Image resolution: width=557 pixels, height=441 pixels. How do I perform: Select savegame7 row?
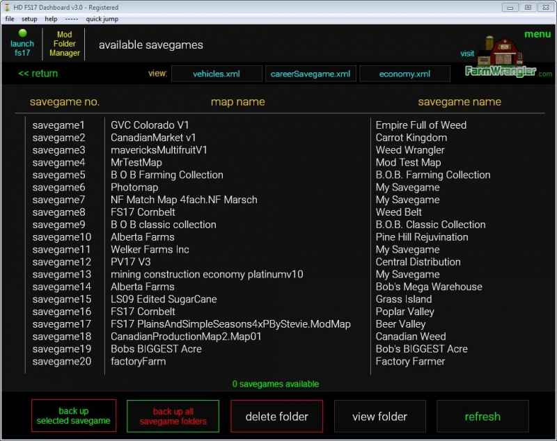[58, 200]
